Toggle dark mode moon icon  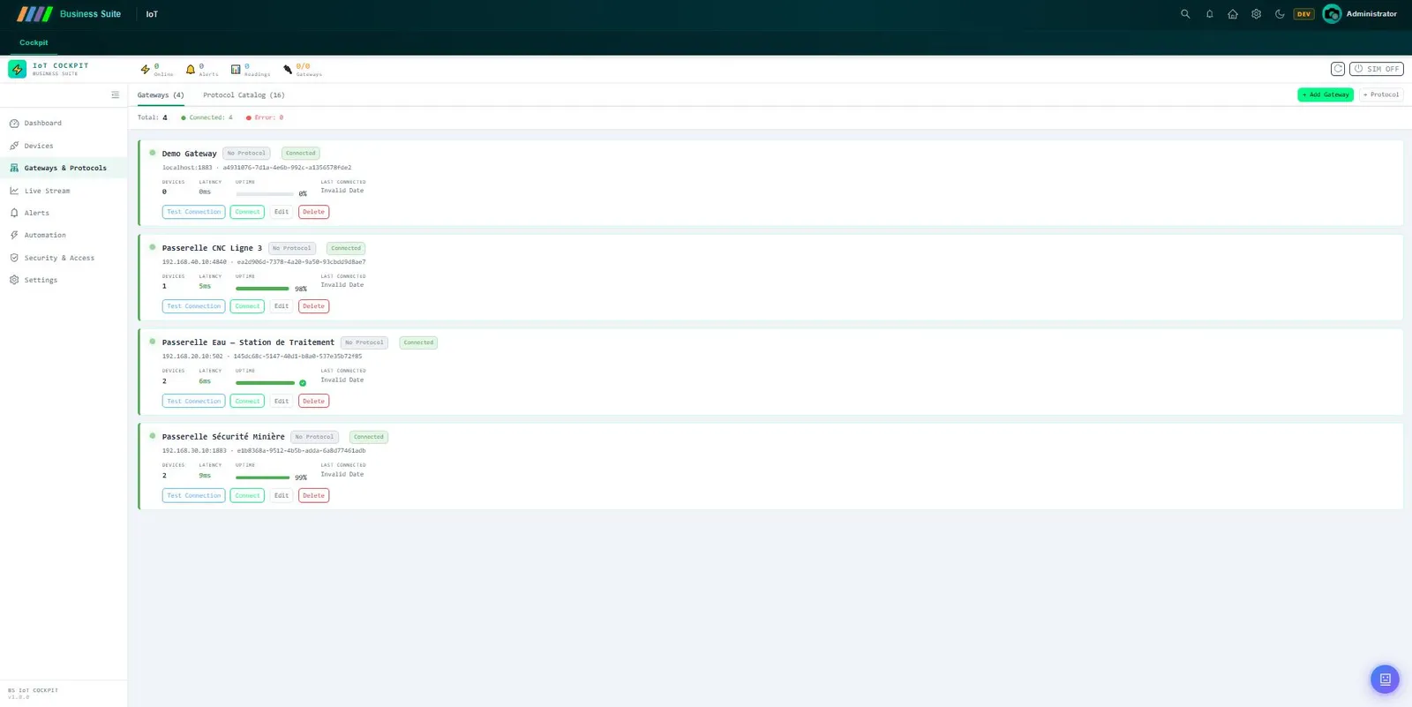1280,14
